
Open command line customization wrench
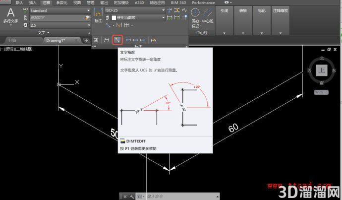[131, 197]
